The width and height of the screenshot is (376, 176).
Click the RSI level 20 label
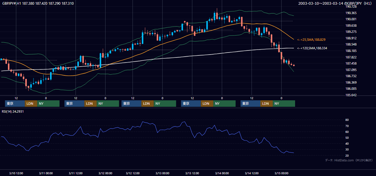347,155
